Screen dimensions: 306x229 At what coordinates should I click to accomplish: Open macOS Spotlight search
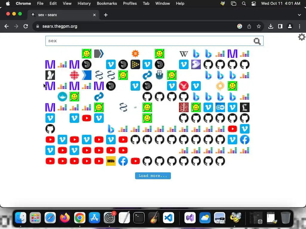(244, 3)
